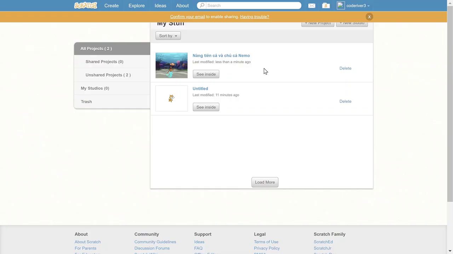Open the Trash tab
The image size is (453, 254).
86,102
